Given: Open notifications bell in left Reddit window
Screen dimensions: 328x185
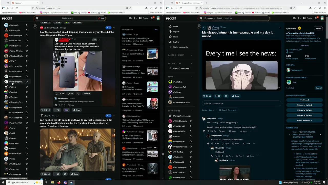Looking at the screenshot, I should tap(152, 18).
